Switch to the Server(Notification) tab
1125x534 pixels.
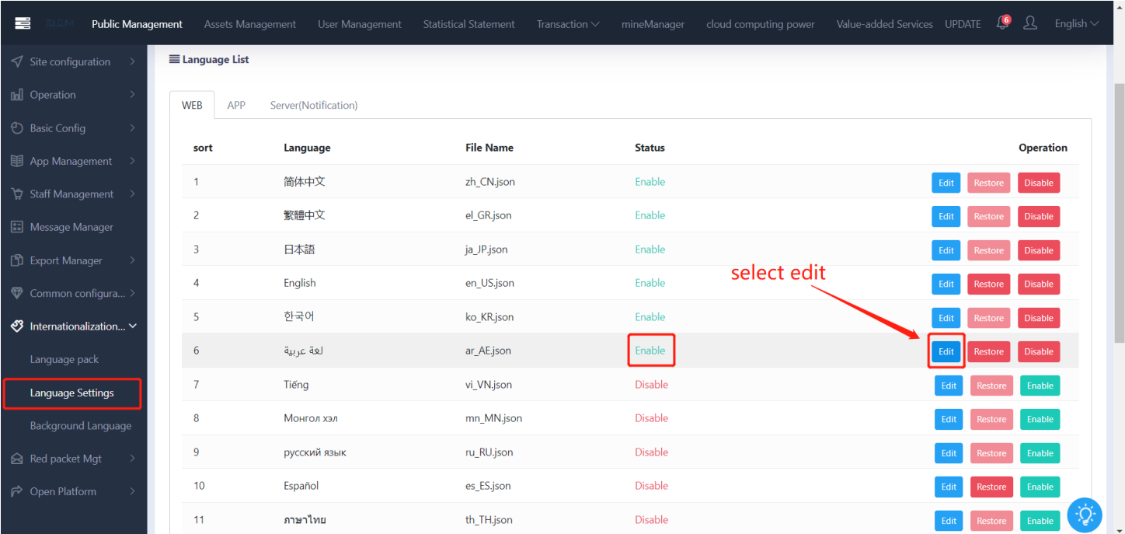point(314,105)
